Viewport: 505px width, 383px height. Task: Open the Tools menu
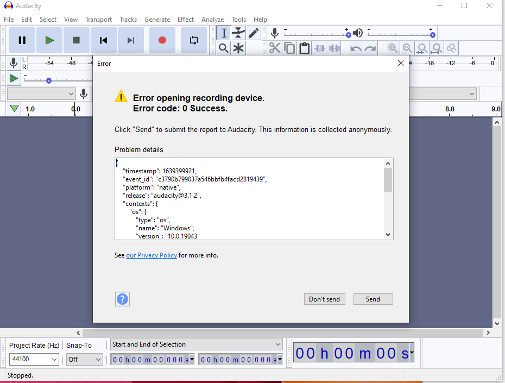(x=238, y=20)
